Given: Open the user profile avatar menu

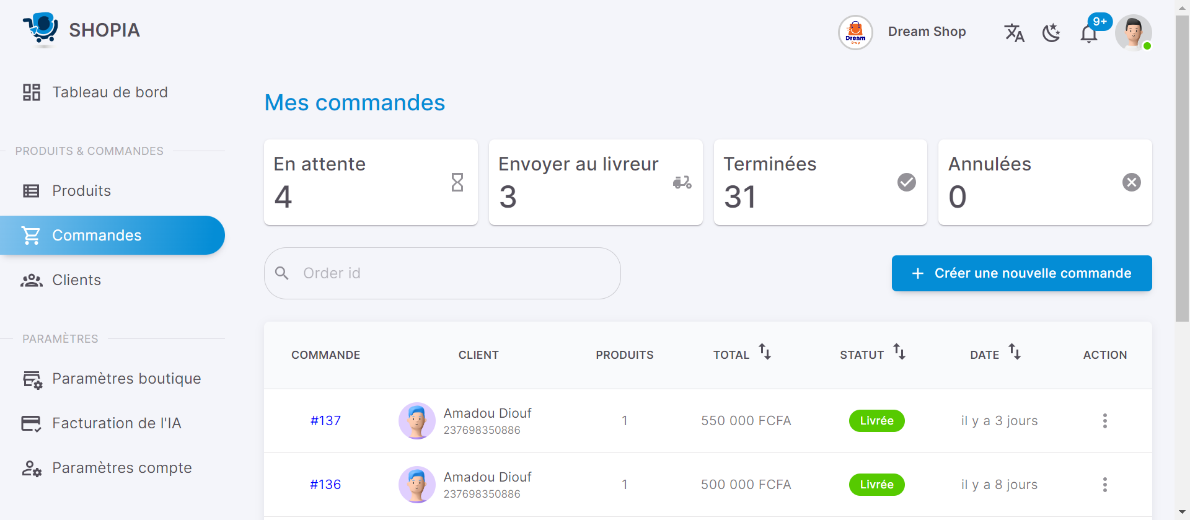Looking at the screenshot, I should 1133,32.
